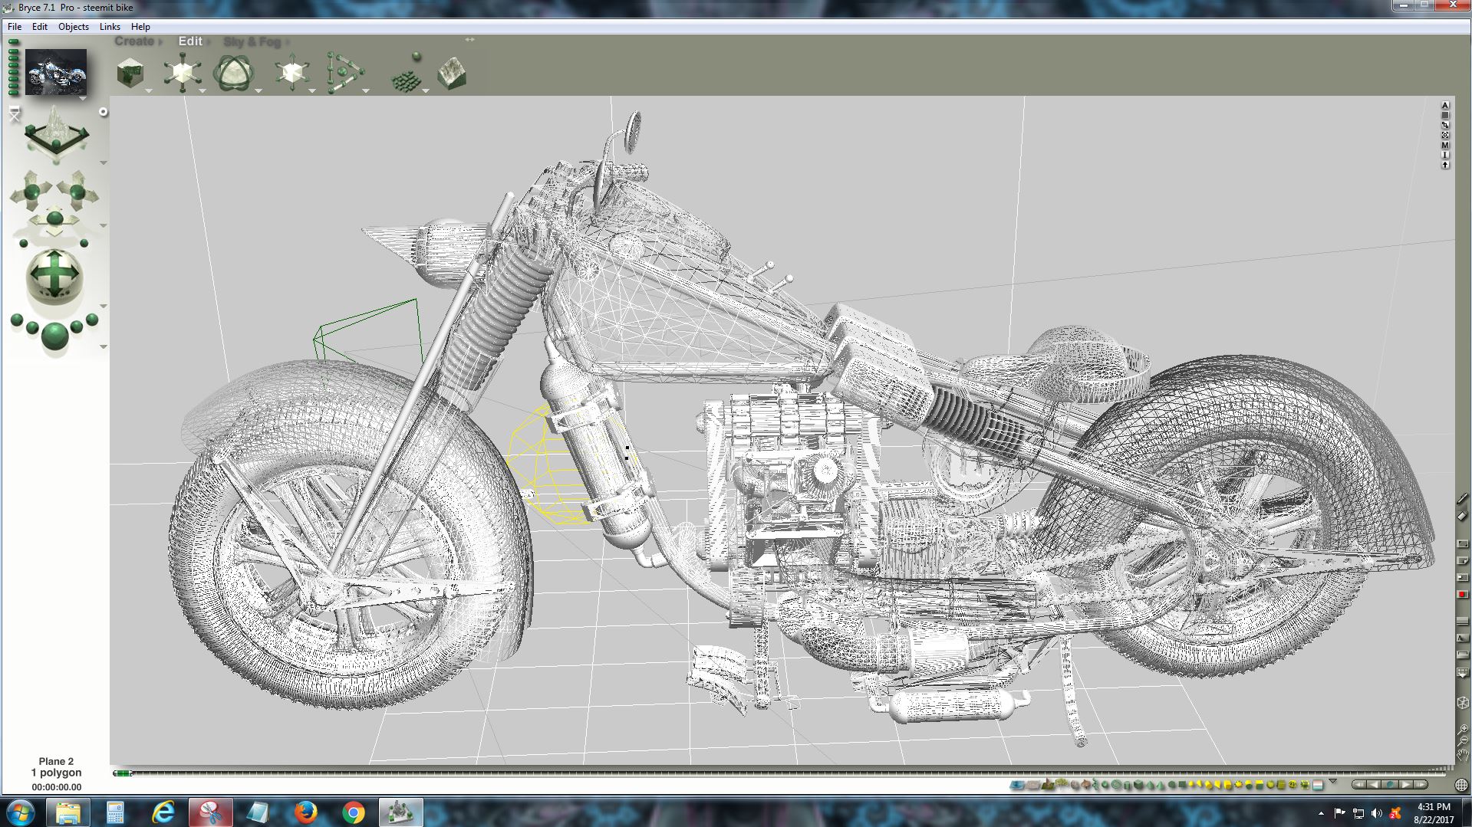Click the eraser icon on right strip
The height and width of the screenshot is (827, 1472).
click(1462, 516)
